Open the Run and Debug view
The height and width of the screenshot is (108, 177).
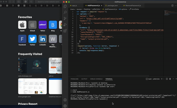click(65, 25)
